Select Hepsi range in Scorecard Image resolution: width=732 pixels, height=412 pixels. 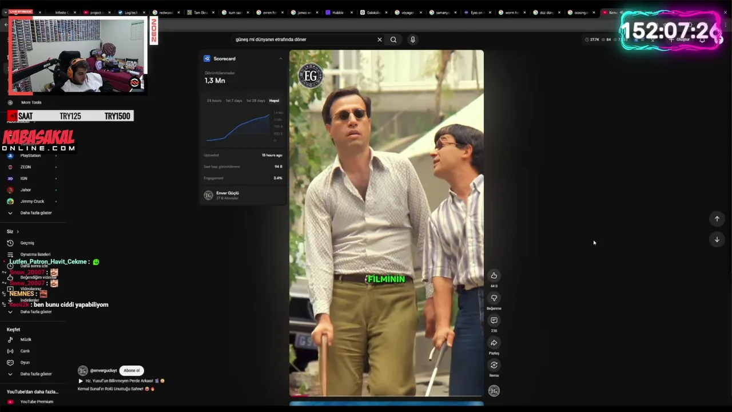(274, 101)
